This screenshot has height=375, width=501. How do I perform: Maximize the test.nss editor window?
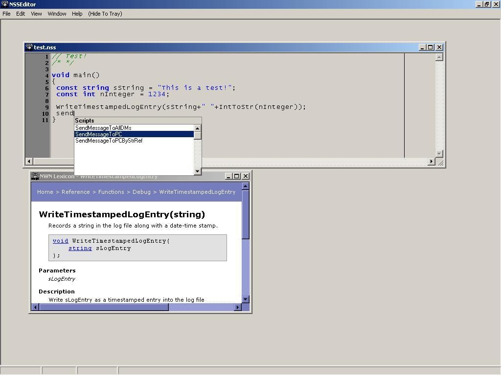pos(431,47)
